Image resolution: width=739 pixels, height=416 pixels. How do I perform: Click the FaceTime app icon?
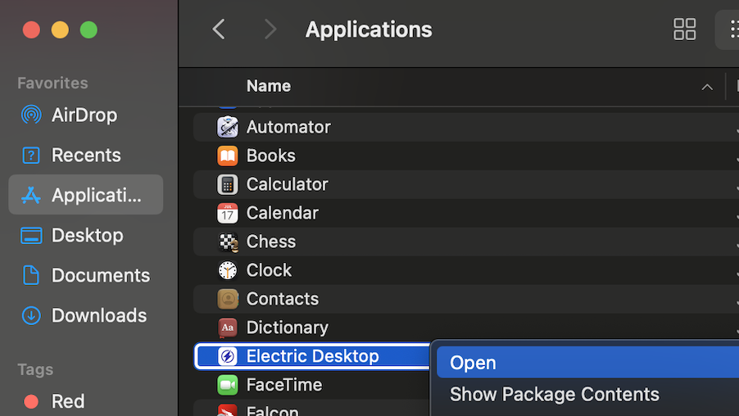click(x=228, y=385)
